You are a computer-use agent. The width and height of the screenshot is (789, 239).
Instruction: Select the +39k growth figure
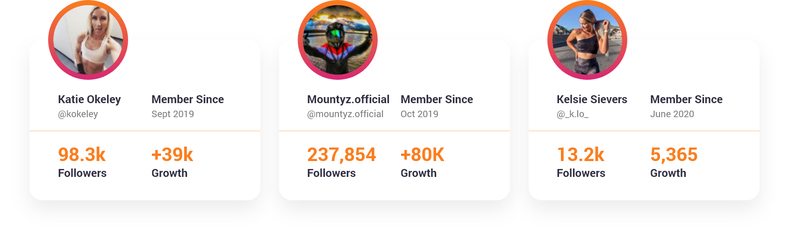coord(172,155)
